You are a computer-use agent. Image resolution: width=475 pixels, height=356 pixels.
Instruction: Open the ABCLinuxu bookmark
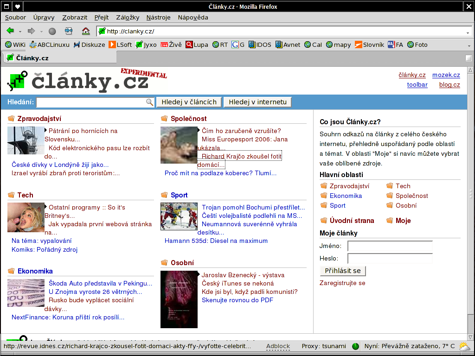[x=49, y=45]
